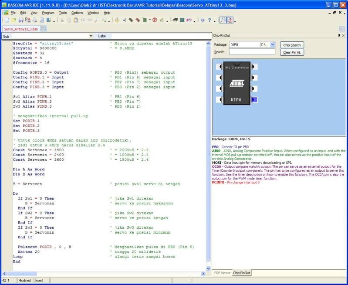Image resolution: width=348 pixels, height=285 pixels.
Task: Open Find with the magnifier icon
Action: (x=97, y=20)
